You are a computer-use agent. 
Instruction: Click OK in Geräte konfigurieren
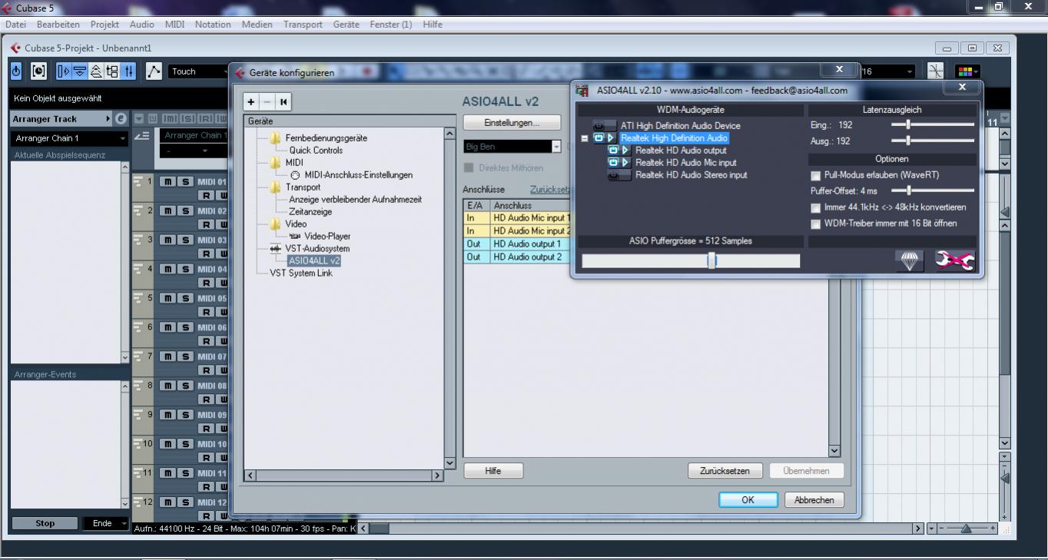[x=748, y=499]
